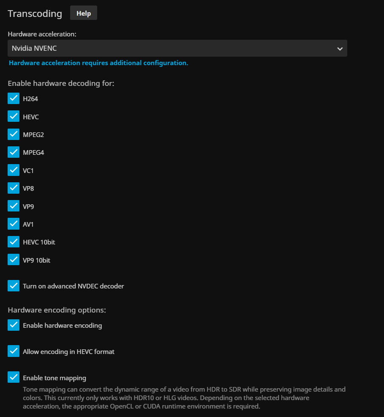Click the Help button
This screenshot has height=417, width=384.
click(x=84, y=13)
